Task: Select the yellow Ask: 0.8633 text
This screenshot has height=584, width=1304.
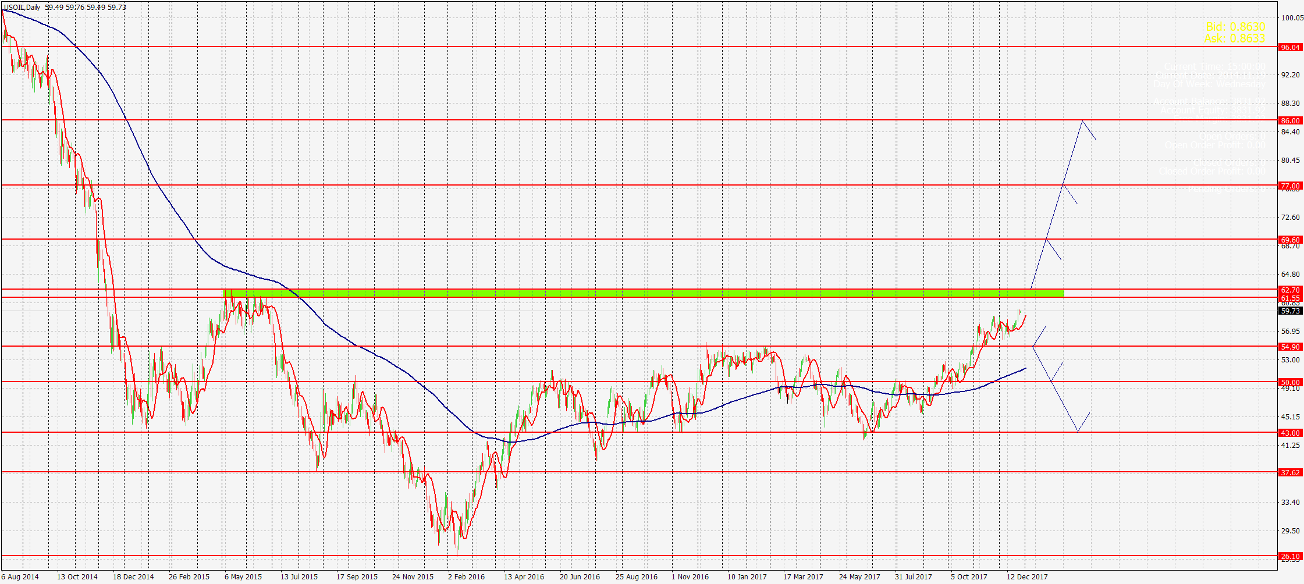Action: [x=1234, y=38]
